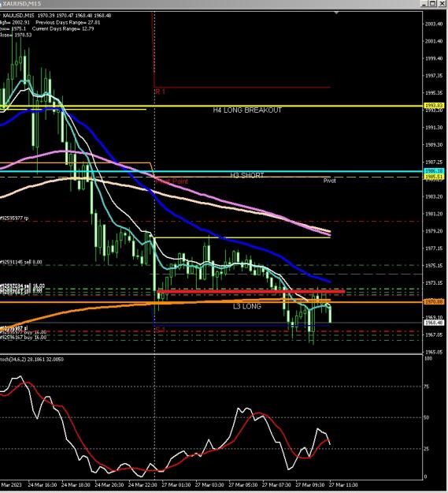This screenshot has height=493, width=448.
Task: Click the 24 Mar 22:30 time label
Action: pyautogui.click(x=143, y=485)
